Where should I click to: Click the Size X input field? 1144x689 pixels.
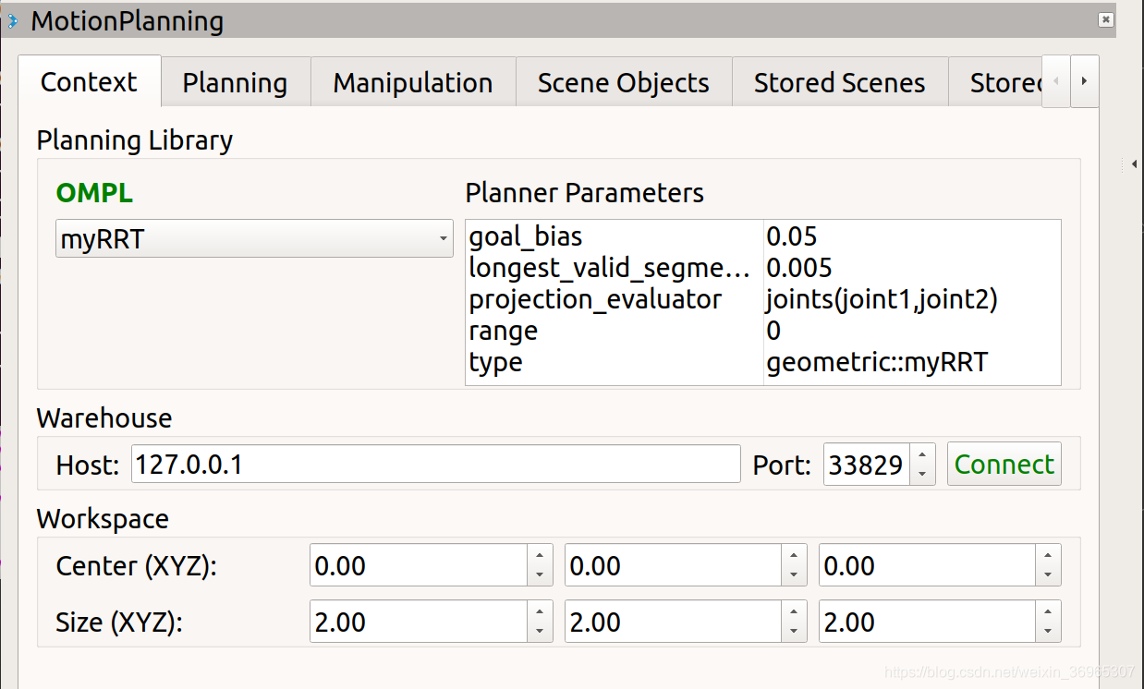418,623
